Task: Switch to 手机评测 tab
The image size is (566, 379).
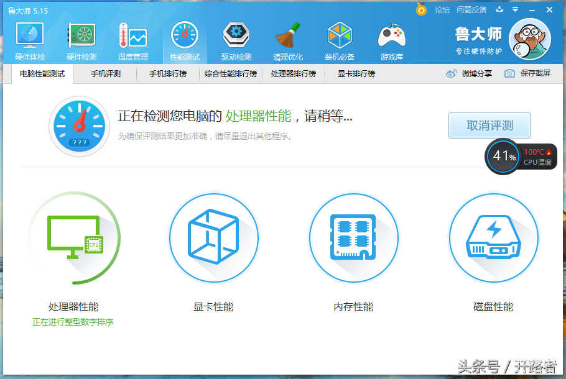Action: tap(105, 74)
